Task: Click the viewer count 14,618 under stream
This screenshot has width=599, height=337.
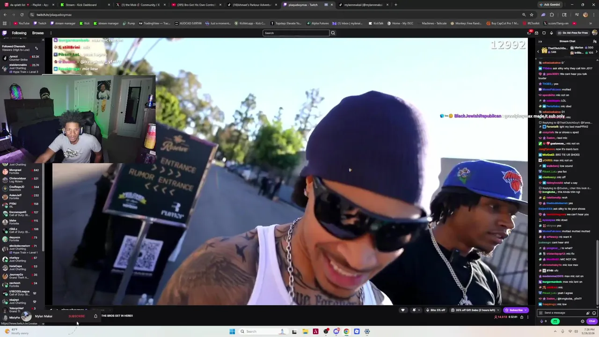Action: coord(501,317)
